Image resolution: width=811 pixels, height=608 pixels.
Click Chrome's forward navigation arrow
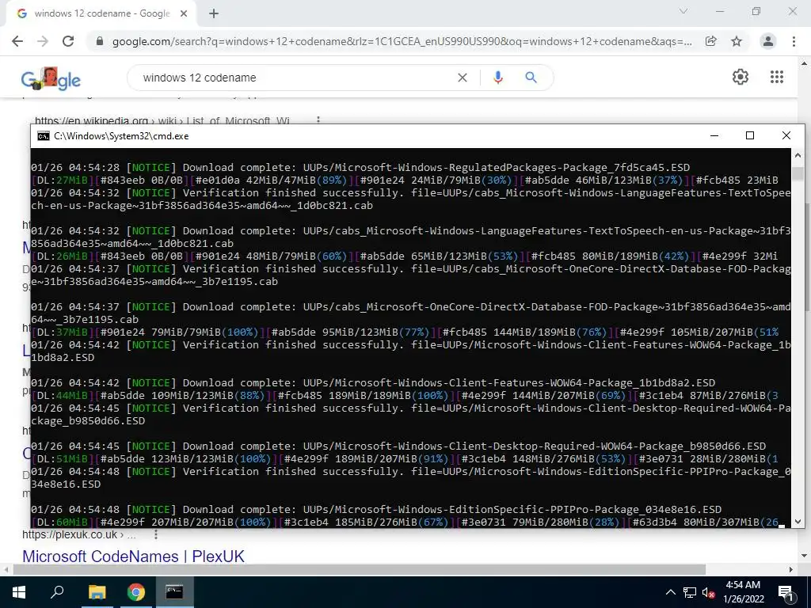point(43,41)
